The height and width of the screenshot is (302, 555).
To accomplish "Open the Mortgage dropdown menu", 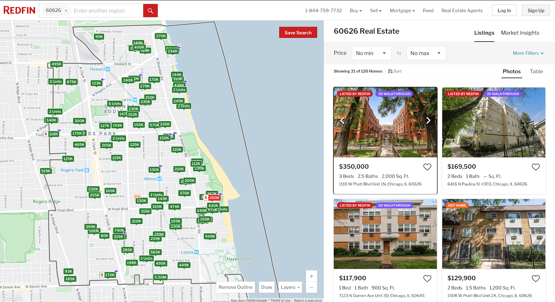I will (402, 11).
